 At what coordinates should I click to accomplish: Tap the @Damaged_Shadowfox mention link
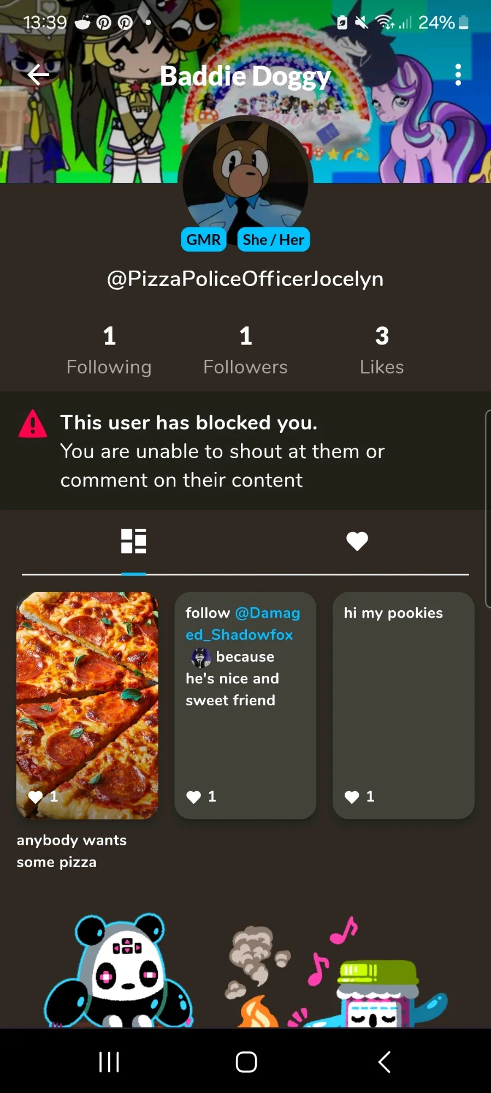point(242,623)
